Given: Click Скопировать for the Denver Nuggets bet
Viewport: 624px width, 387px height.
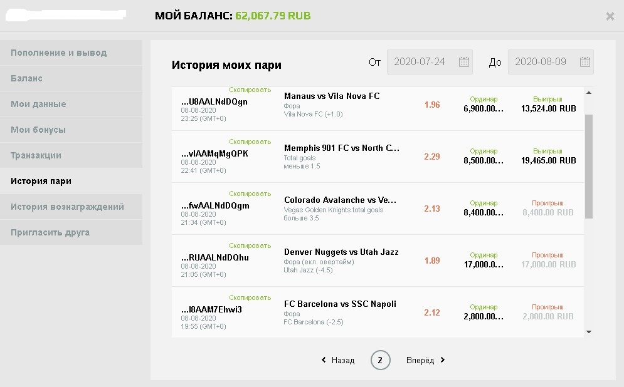Looking at the screenshot, I should (250, 245).
